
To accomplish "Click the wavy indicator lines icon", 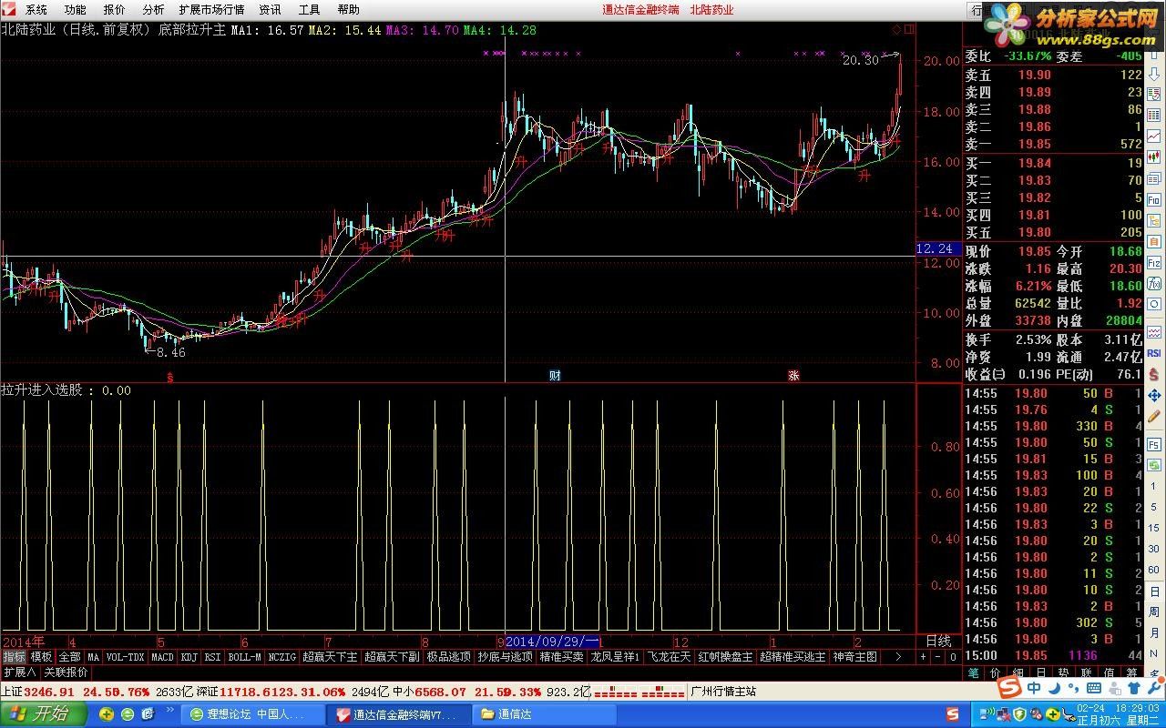I will pos(1154,332).
